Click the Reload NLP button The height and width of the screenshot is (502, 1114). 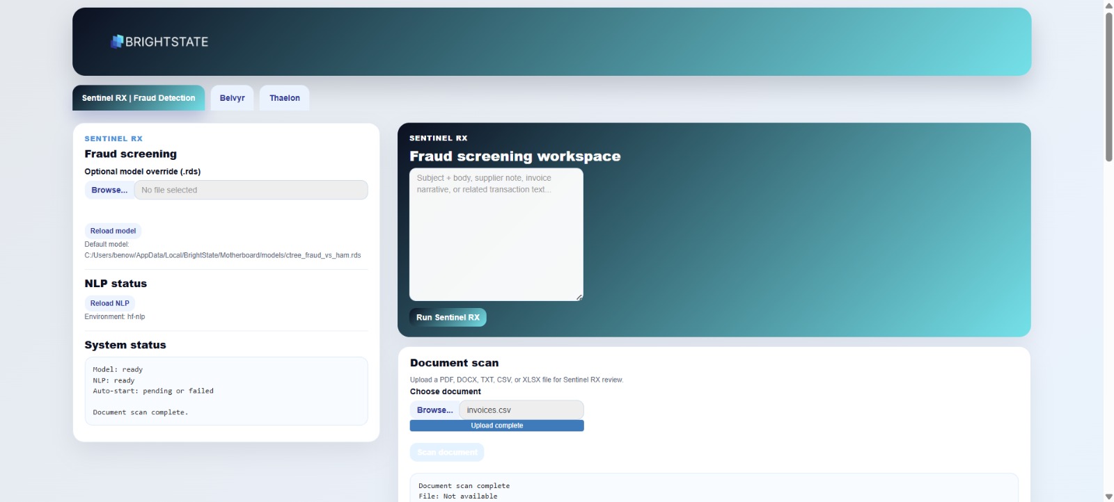point(109,303)
